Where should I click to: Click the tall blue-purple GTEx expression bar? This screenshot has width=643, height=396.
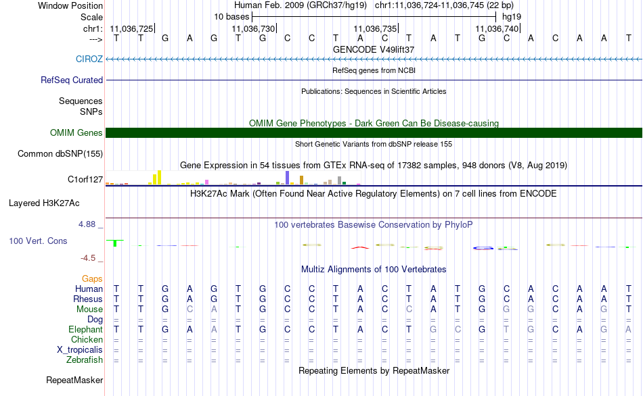pos(288,178)
